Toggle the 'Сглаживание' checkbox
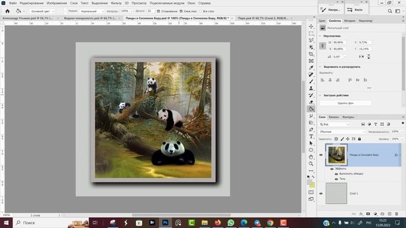The height and width of the screenshot is (228, 406). pos(159,11)
